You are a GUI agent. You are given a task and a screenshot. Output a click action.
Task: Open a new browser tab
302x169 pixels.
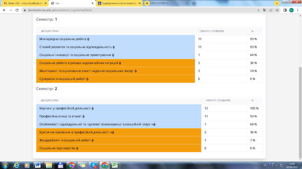(x=147, y=3)
